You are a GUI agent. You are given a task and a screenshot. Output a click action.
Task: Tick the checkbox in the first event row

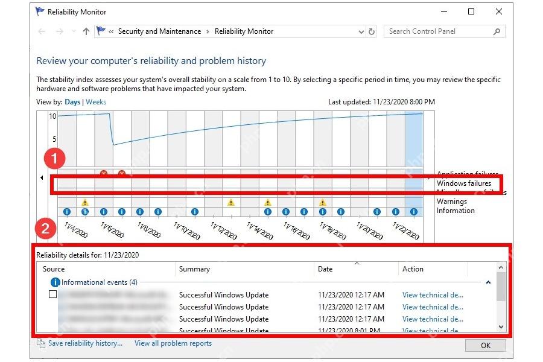coord(52,294)
